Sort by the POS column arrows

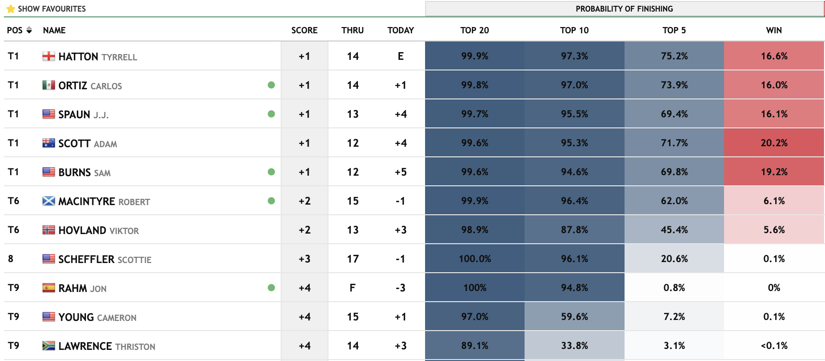[x=29, y=30]
